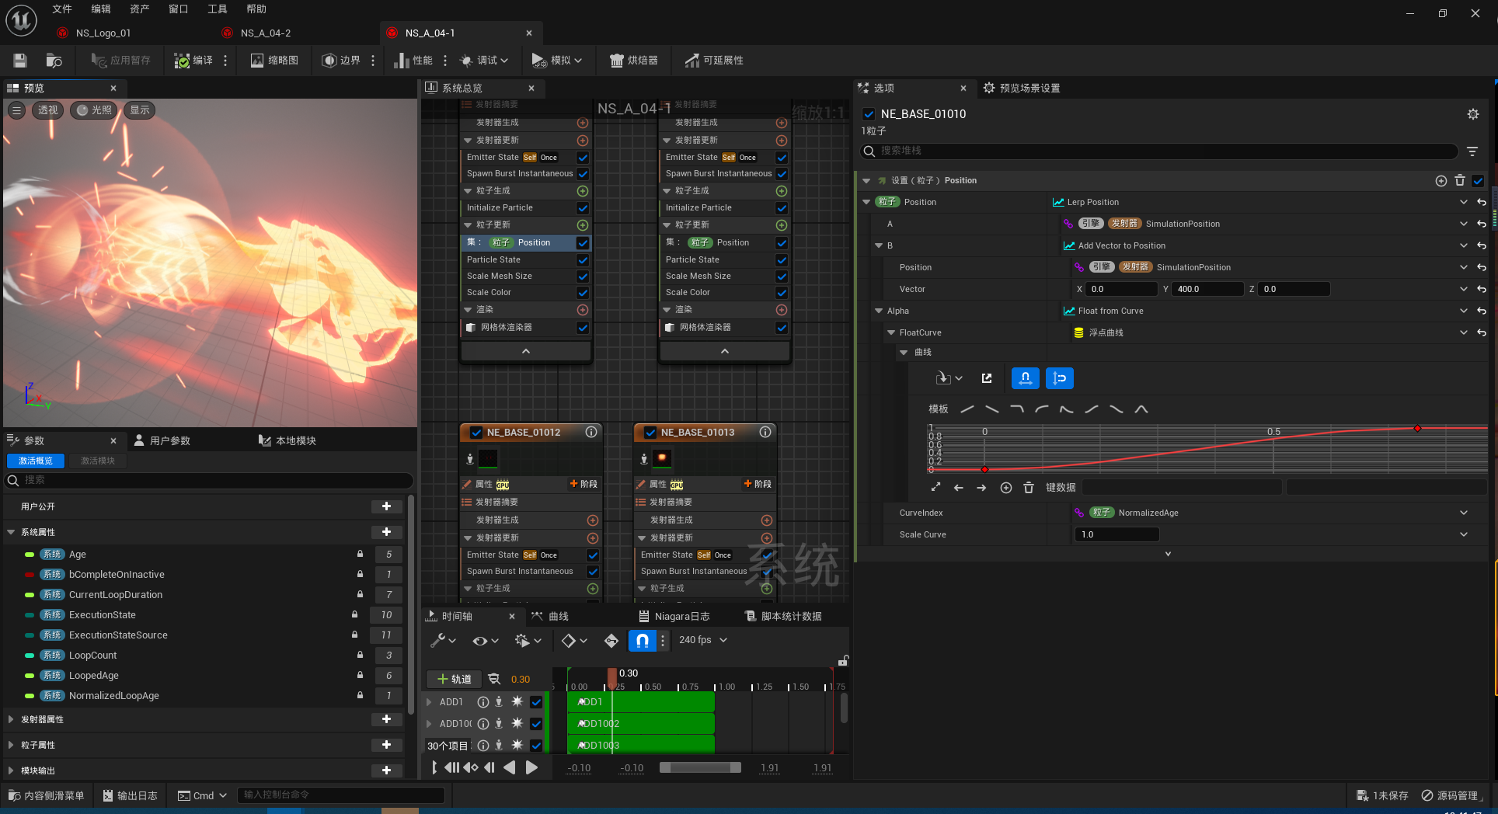Uncheck the Scale Color module in the first emitter
Viewport: 1498px width, 814px height.
[x=583, y=293]
